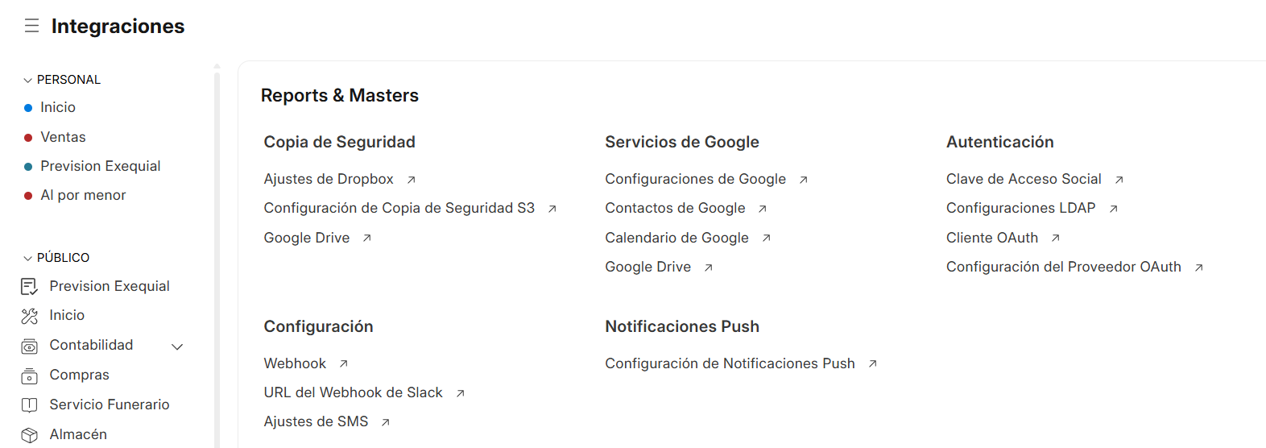Toggle the hamburger sidebar menu icon
Image resolution: width=1266 pixels, height=448 pixels.
[x=31, y=26]
